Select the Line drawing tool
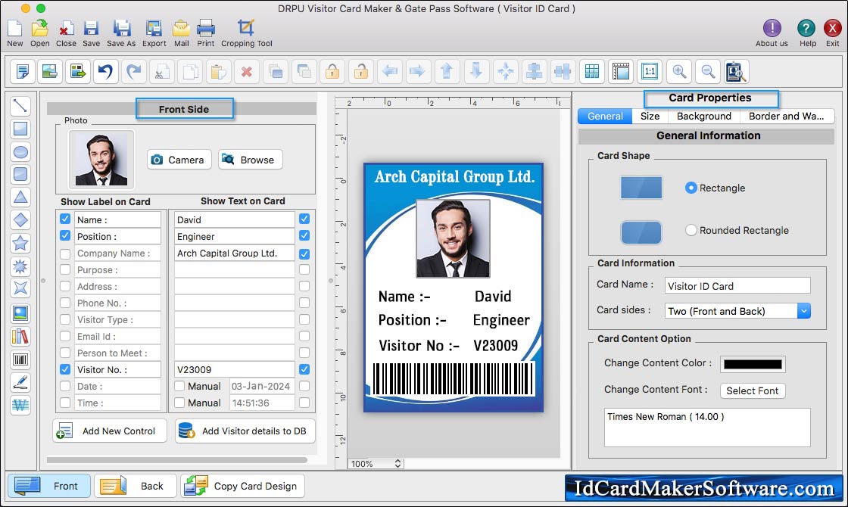This screenshot has height=507, width=848. click(x=20, y=105)
